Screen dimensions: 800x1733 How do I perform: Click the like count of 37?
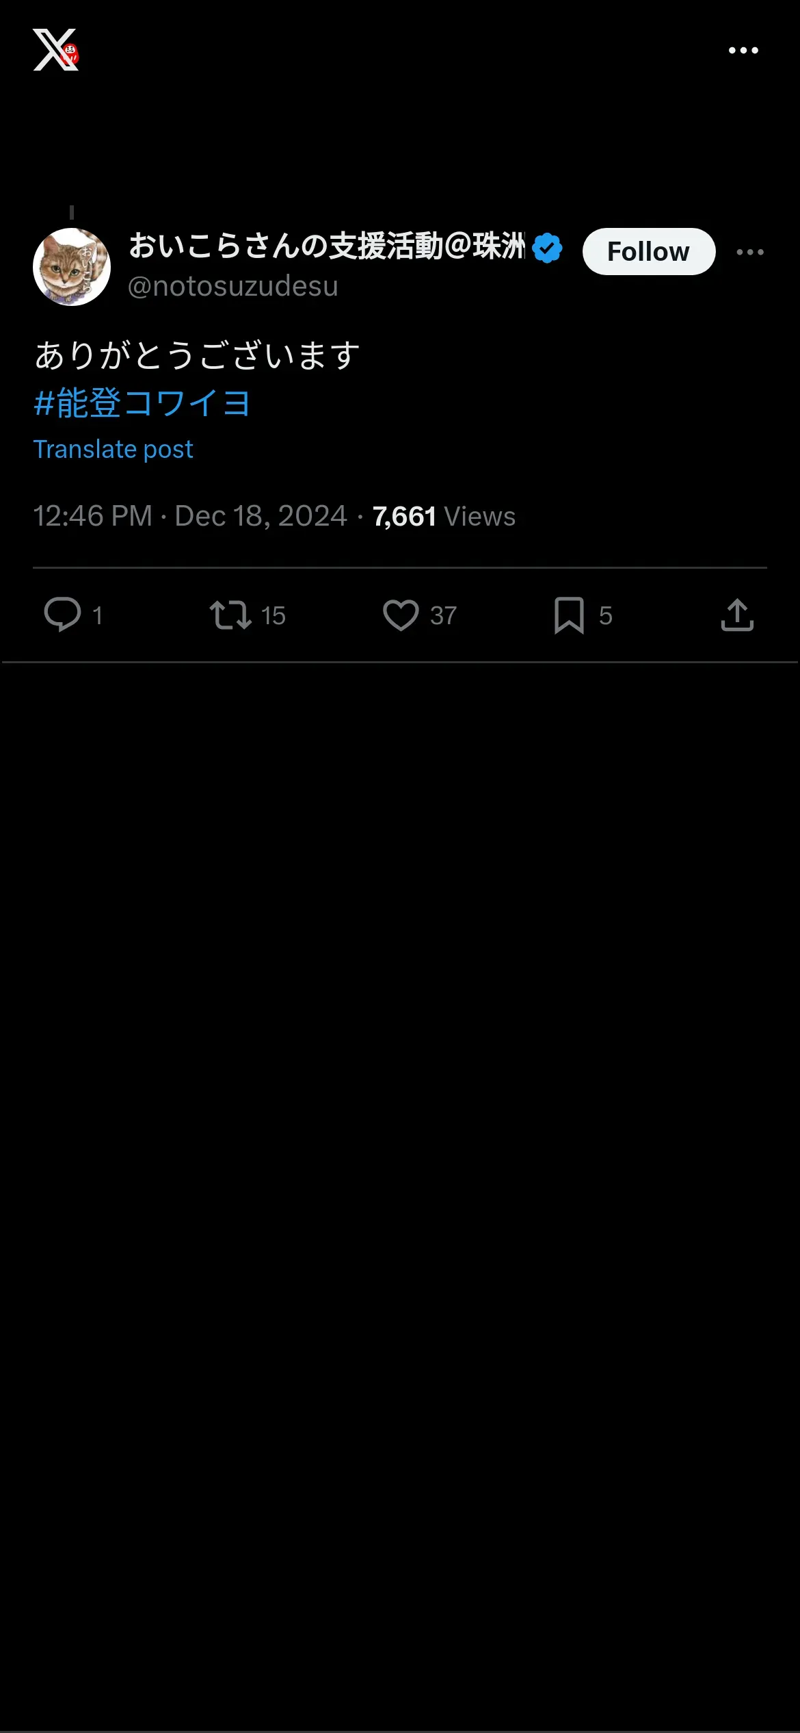(x=443, y=616)
